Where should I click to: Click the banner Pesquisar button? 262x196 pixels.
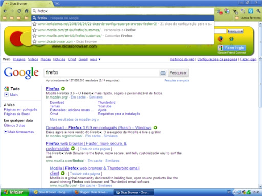pos(235,31)
